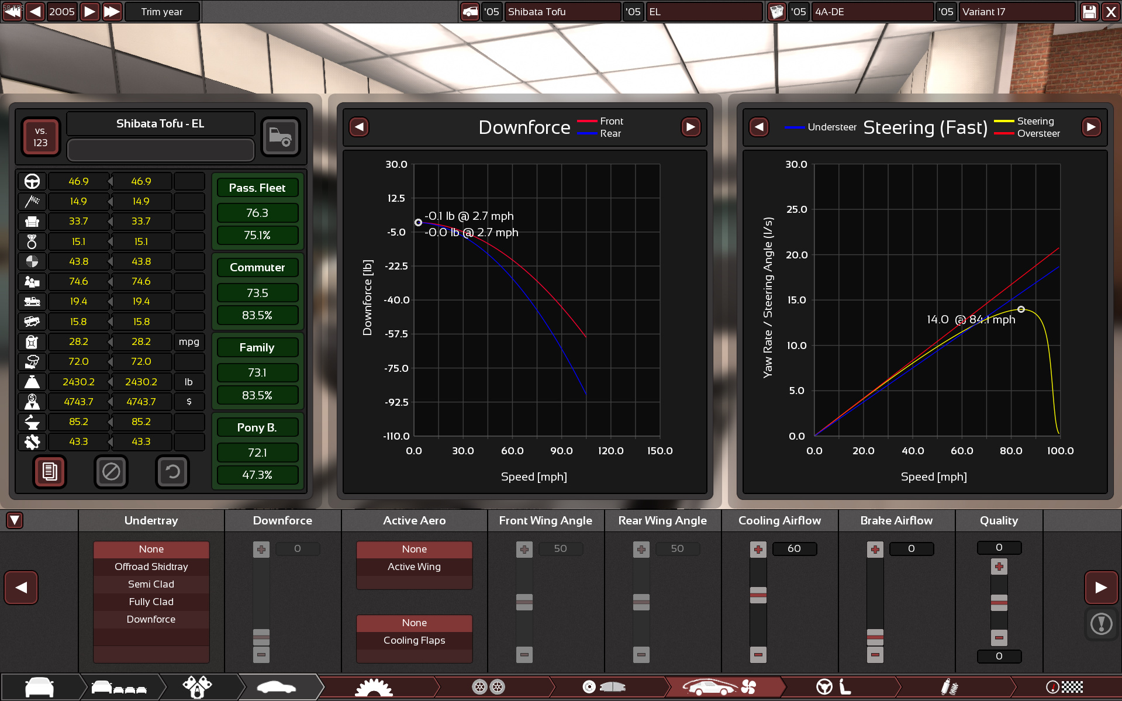This screenshot has height=701, width=1122.
Task: Click the Cooling Airflow slider handle
Action: coord(758,595)
